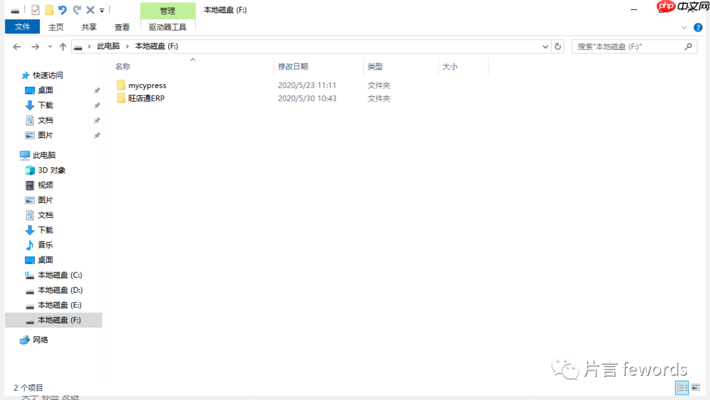The height and width of the screenshot is (400, 710).
Task: Sort by the 名称 column header
Action: (x=123, y=66)
